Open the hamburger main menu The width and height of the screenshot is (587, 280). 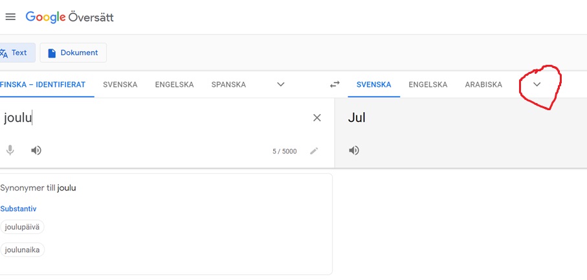coord(10,17)
